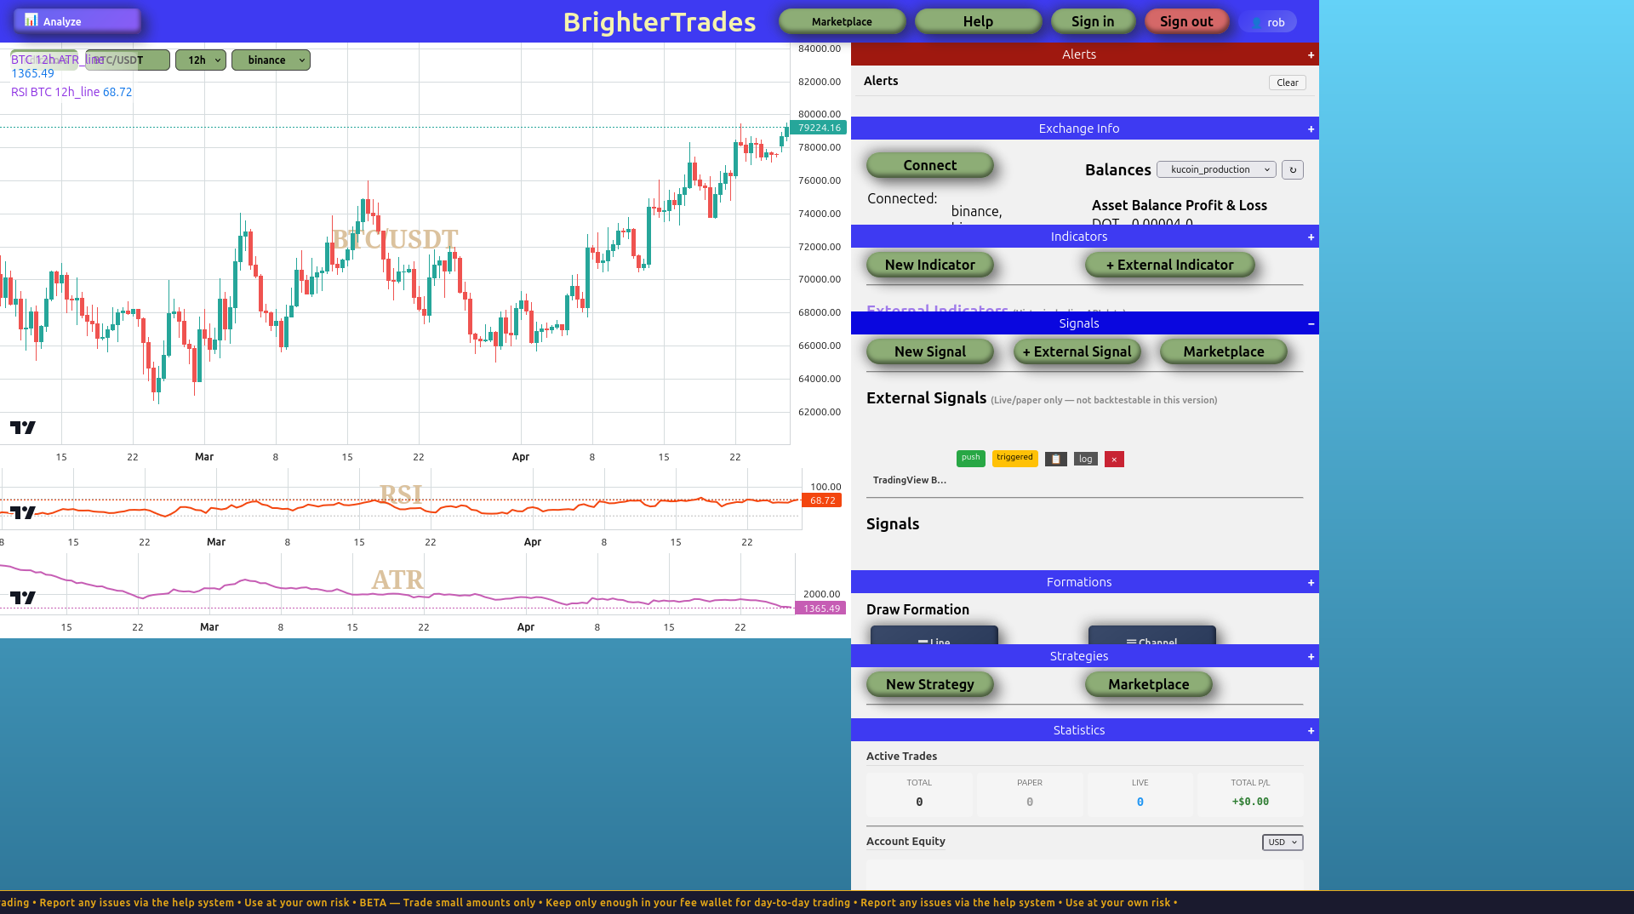This screenshot has height=914, width=1634.
Task: Click the TradingView logo on the RSI chart
Action: pos(23,512)
